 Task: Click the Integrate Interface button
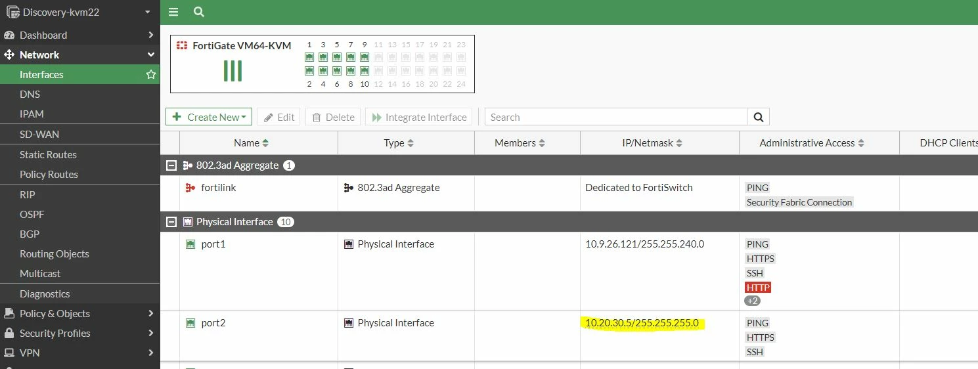(418, 117)
